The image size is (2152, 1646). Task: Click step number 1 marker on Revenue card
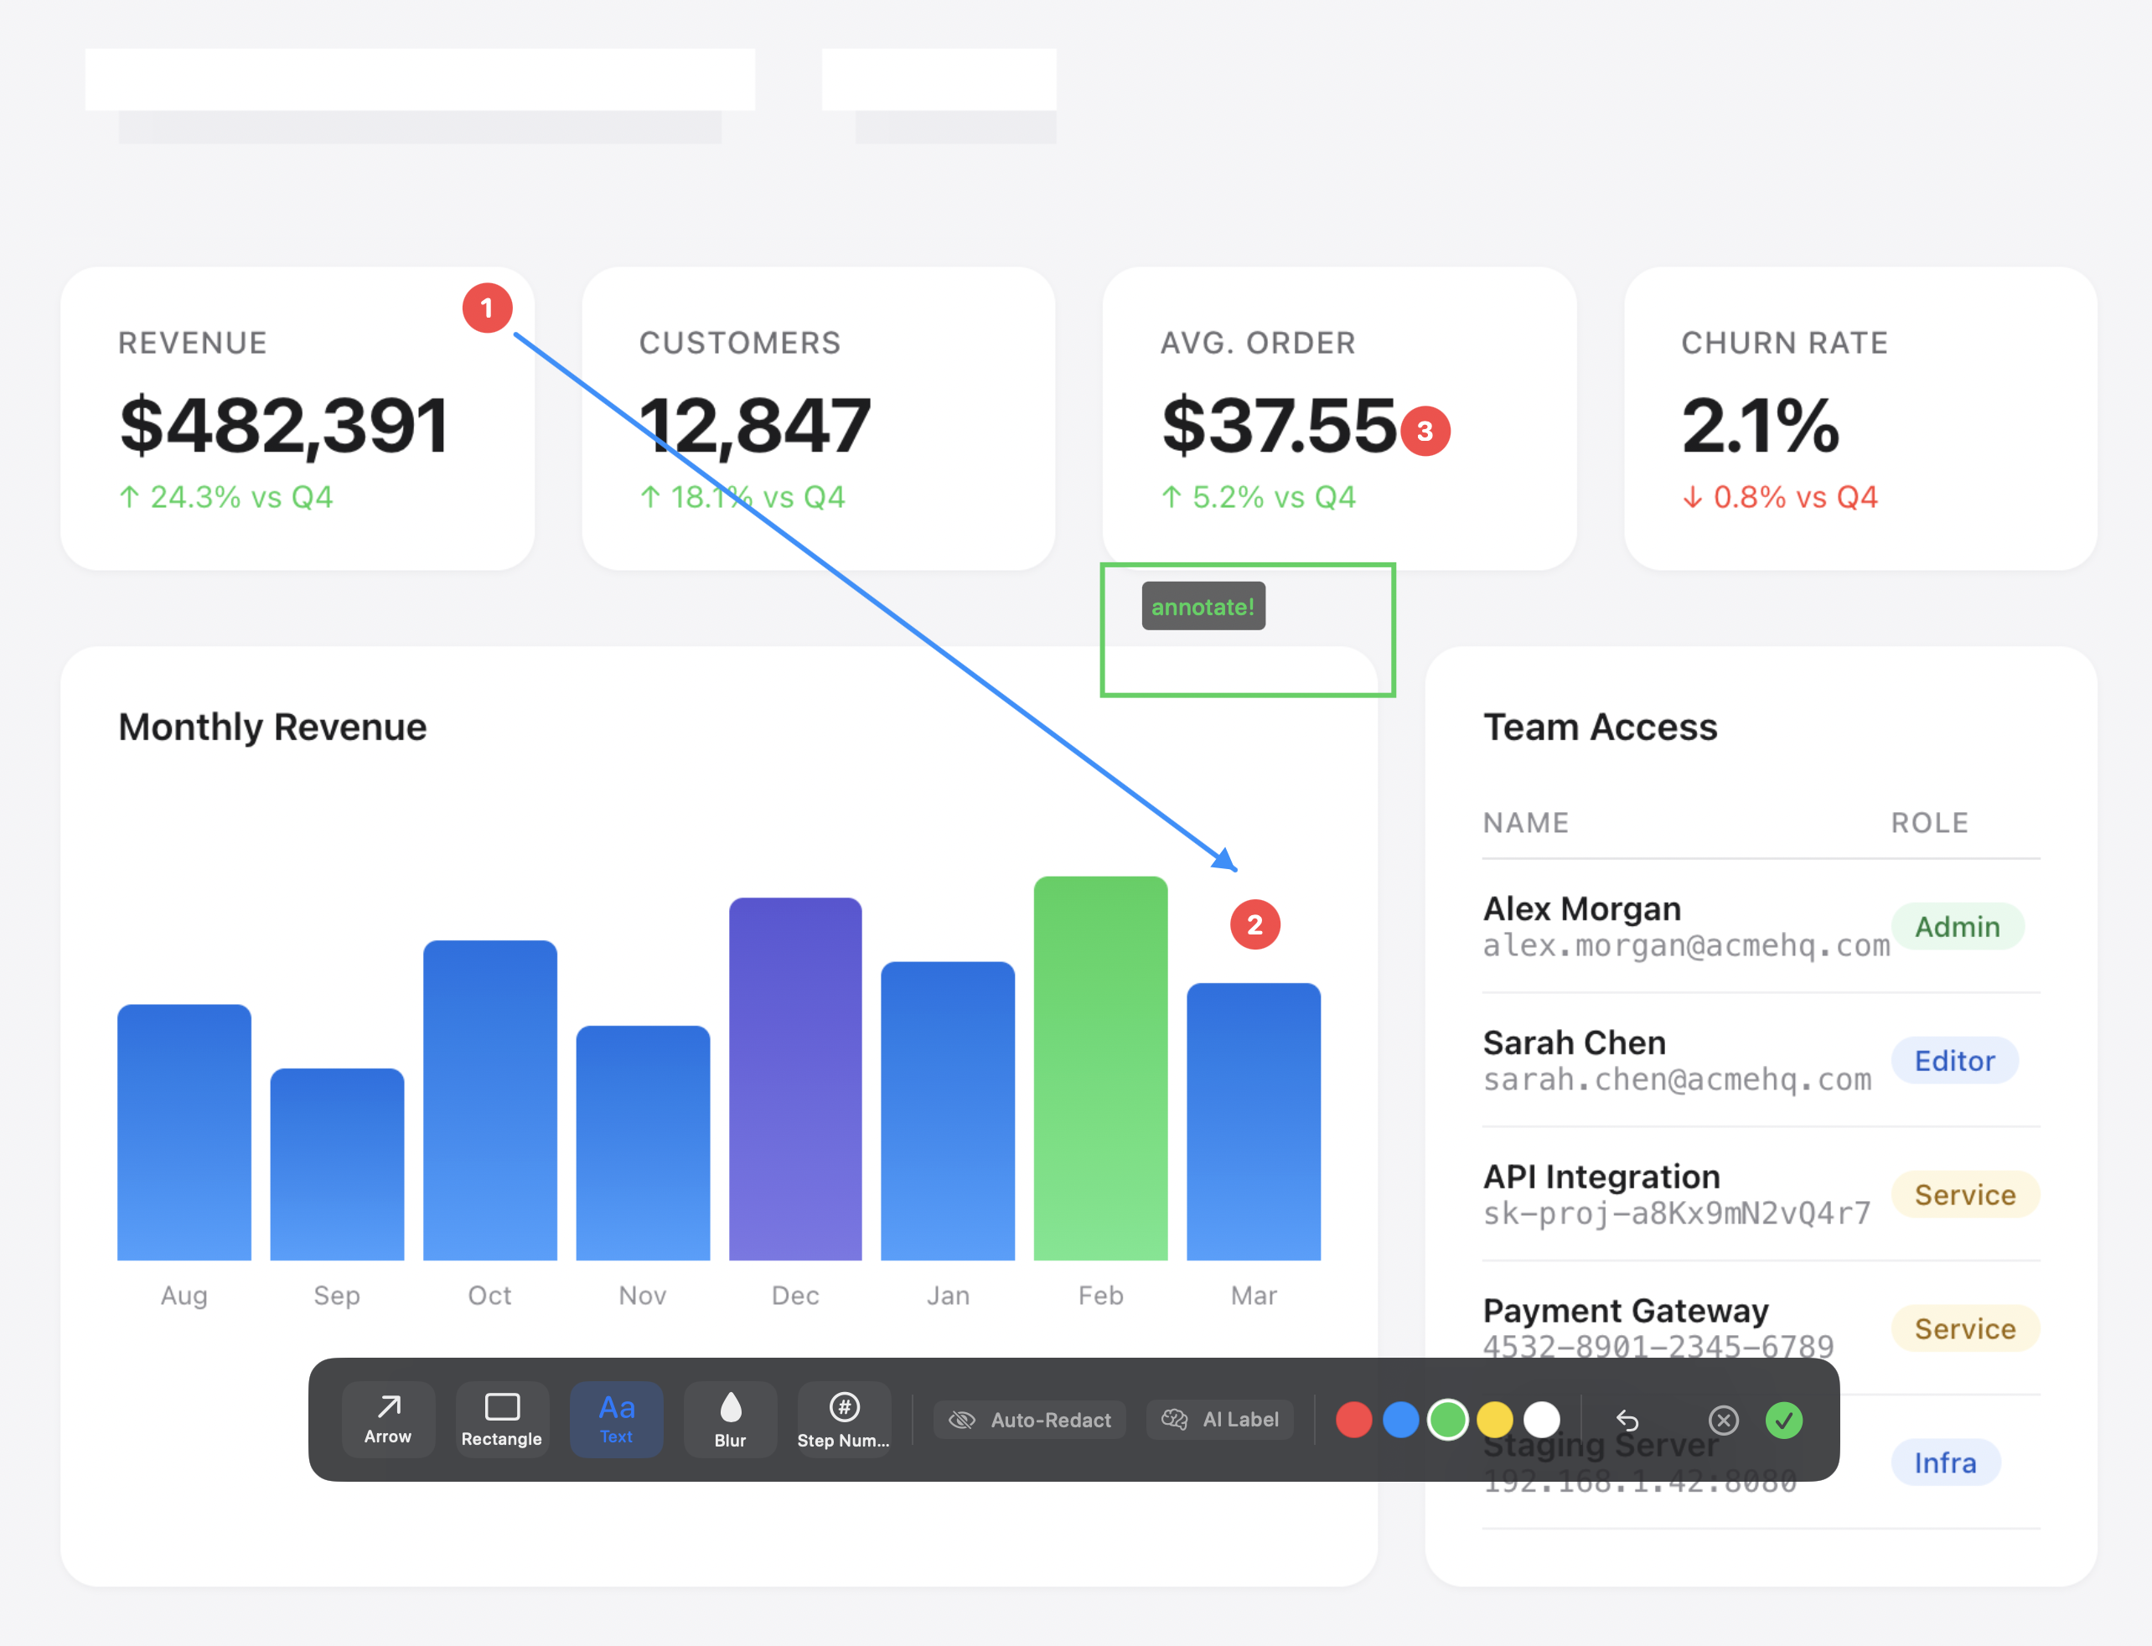tap(487, 307)
